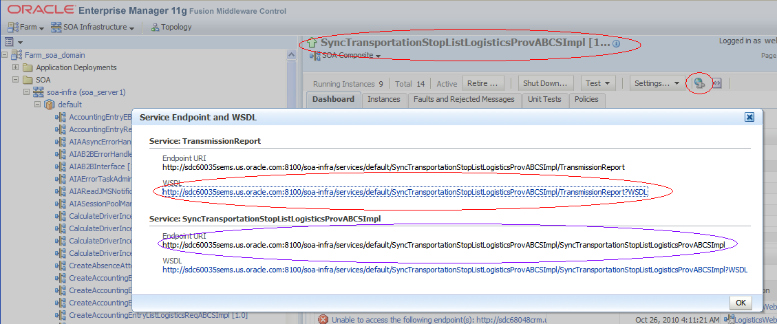Click the red error icon beside the fault message
The width and height of the screenshot is (777, 324).
(x=323, y=320)
